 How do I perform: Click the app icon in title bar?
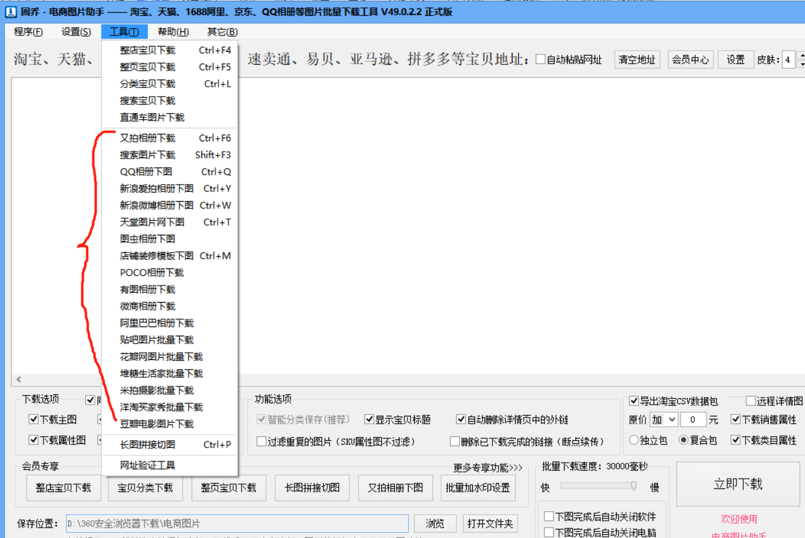click(10, 12)
